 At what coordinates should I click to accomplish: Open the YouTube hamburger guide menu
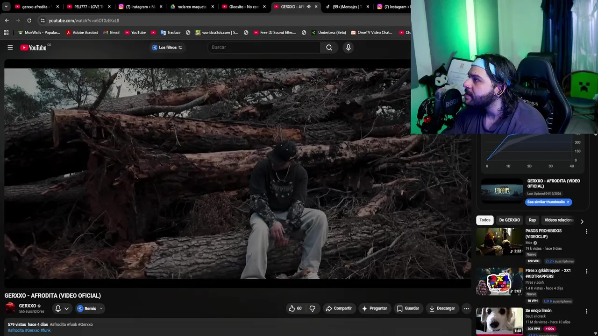click(x=10, y=47)
